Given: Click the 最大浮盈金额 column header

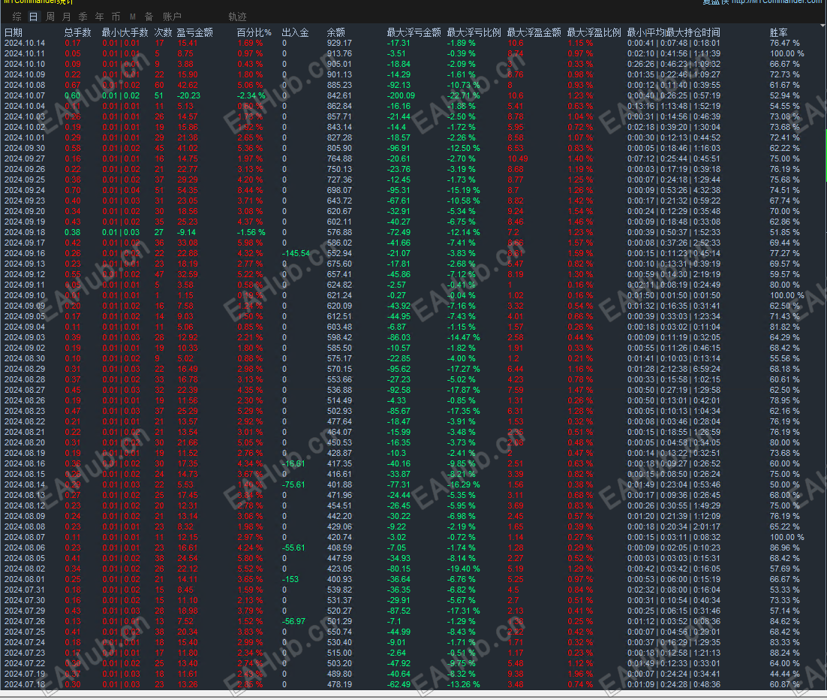Looking at the screenshot, I should coord(534,33).
